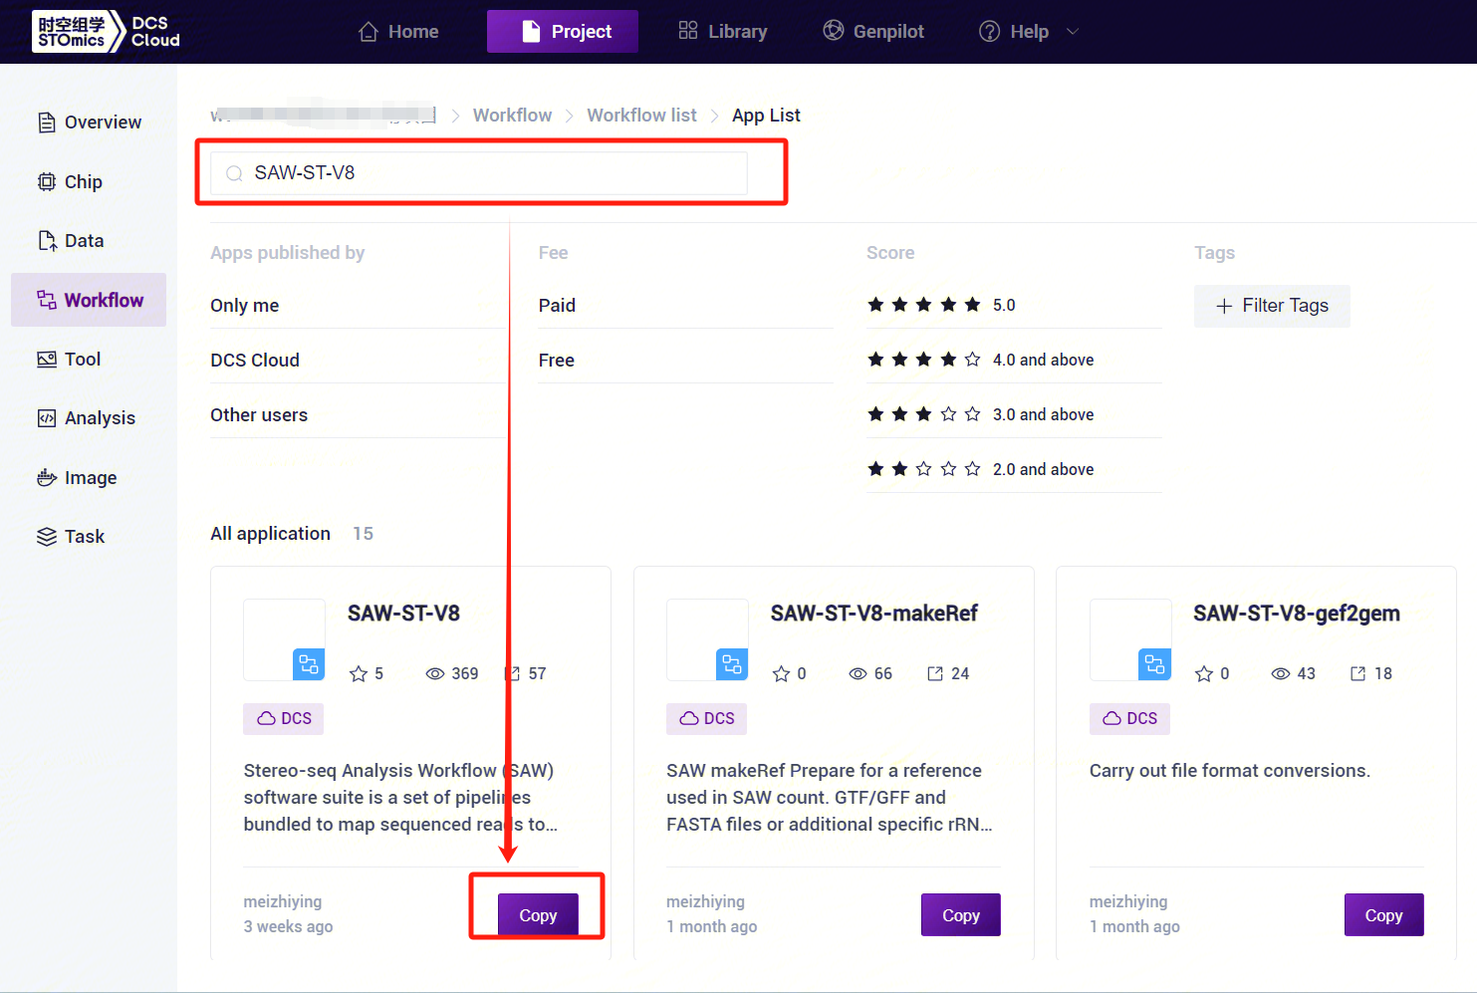
Task: Click the copy-count icon on SAW-ST-V8-gef2gem
Action: coord(1358,674)
